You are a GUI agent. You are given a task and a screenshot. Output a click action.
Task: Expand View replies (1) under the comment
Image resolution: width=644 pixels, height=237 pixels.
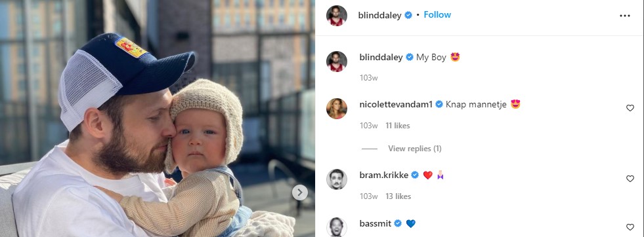(415, 149)
